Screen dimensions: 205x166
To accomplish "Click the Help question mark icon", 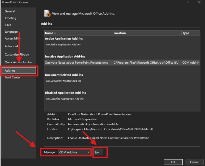I will pos(188,2).
